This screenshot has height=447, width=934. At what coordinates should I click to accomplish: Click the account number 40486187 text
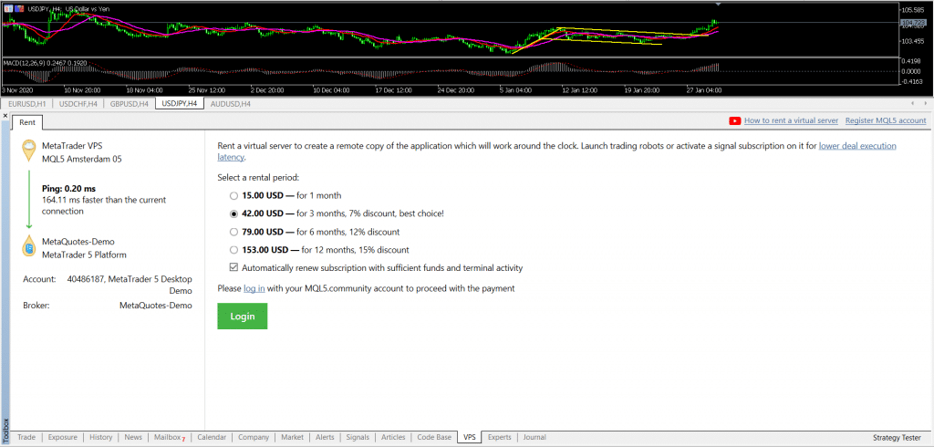click(x=87, y=279)
